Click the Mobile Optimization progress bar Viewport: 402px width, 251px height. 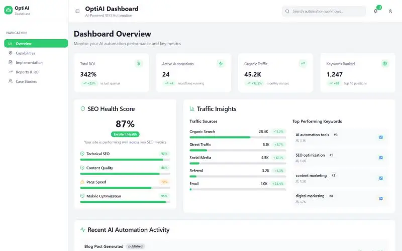(x=125, y=202)
